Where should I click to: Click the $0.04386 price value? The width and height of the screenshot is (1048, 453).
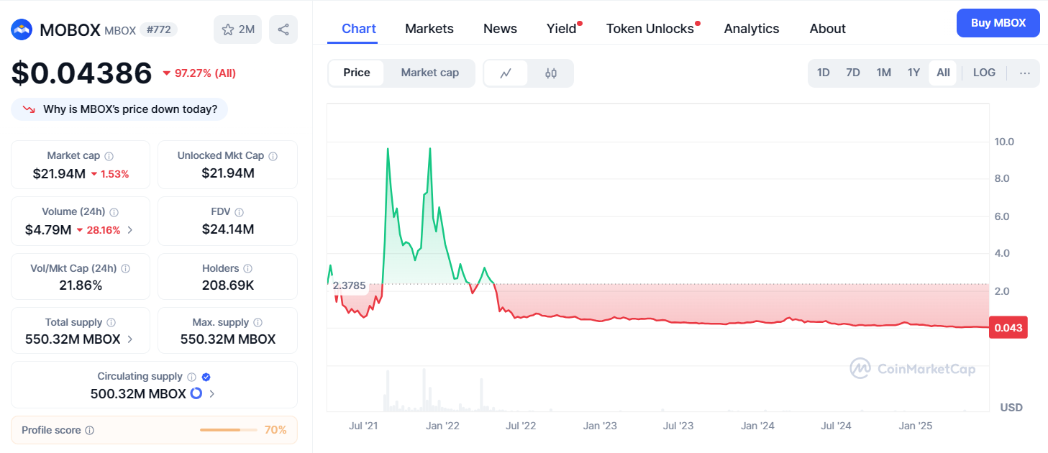82,73
